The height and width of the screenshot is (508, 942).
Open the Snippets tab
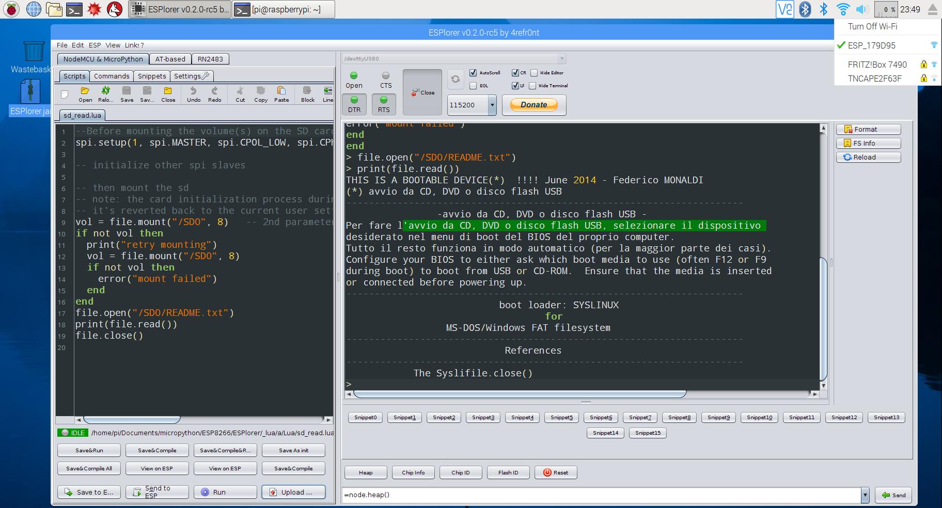coord(152,76)
